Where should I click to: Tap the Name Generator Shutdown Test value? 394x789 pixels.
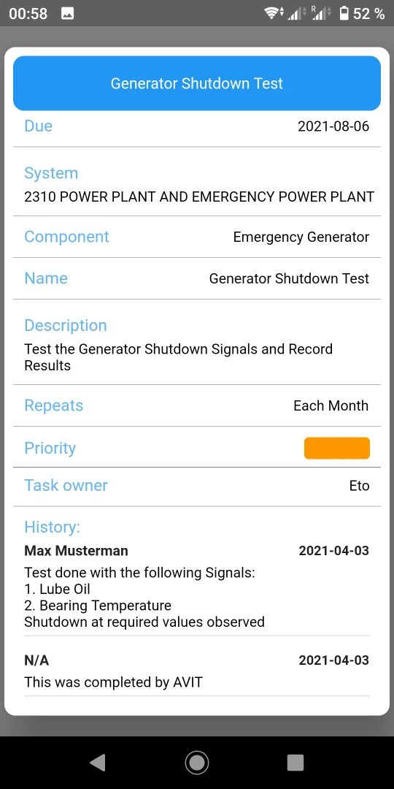tap(289, 278)
